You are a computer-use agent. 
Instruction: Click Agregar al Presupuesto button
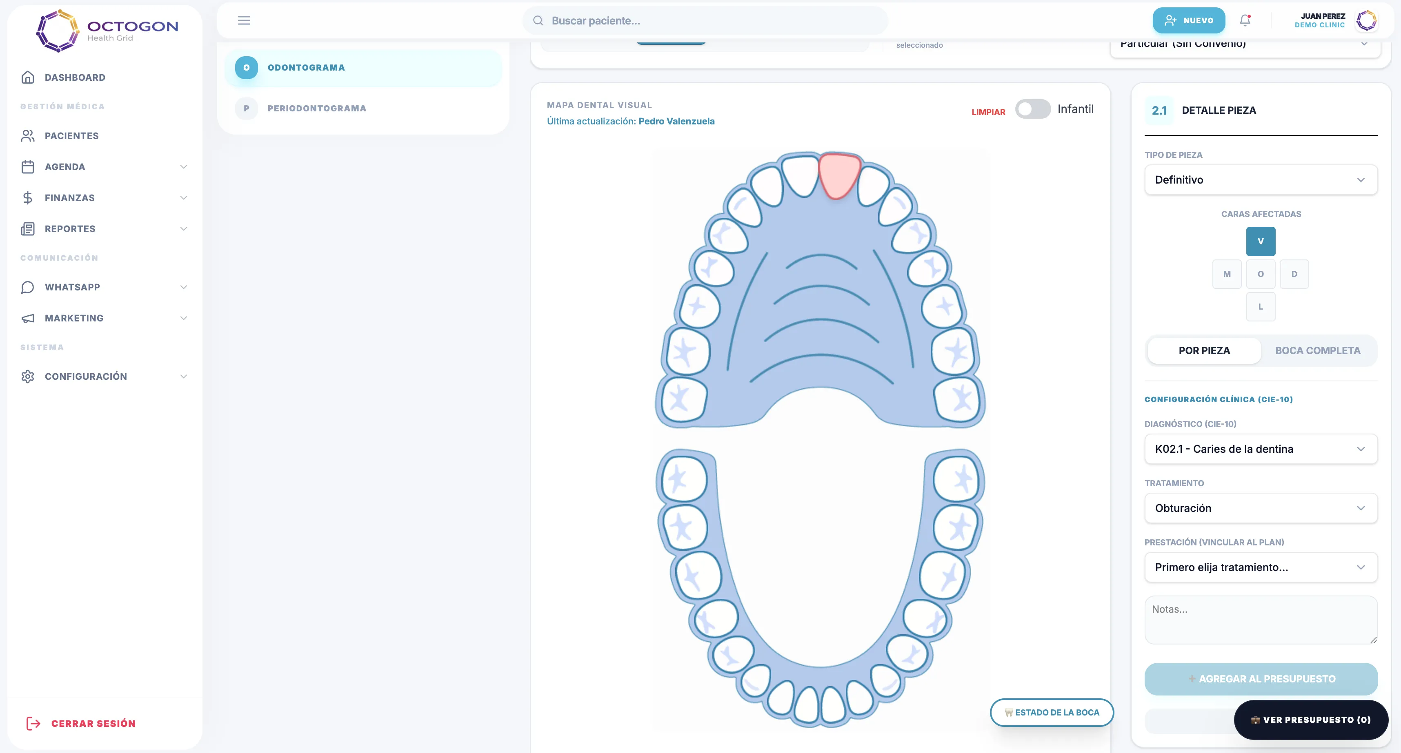point(1261,679)
